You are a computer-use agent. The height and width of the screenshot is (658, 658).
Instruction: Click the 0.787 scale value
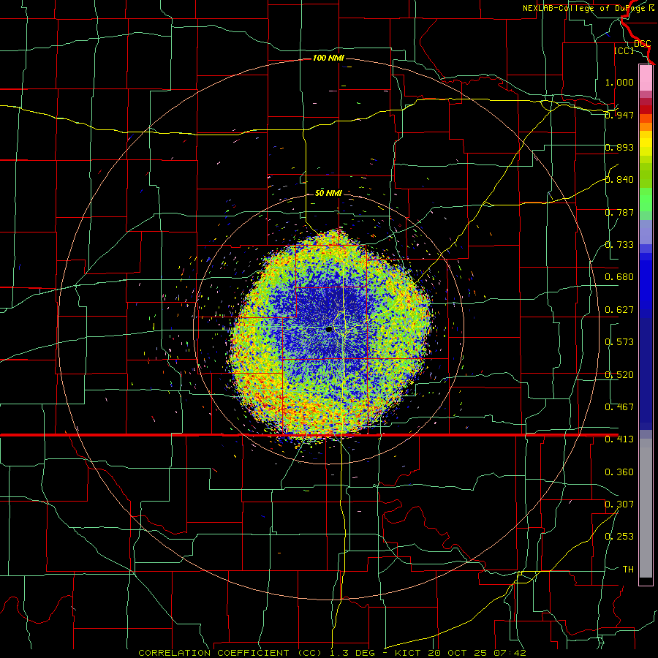(x=619, y=212)
